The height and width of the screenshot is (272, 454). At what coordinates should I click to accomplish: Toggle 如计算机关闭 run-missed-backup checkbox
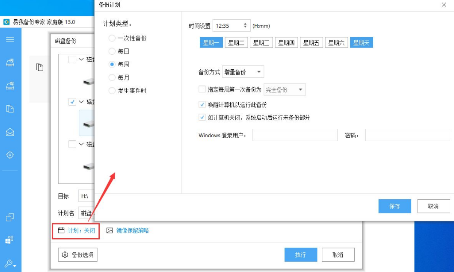202,117
